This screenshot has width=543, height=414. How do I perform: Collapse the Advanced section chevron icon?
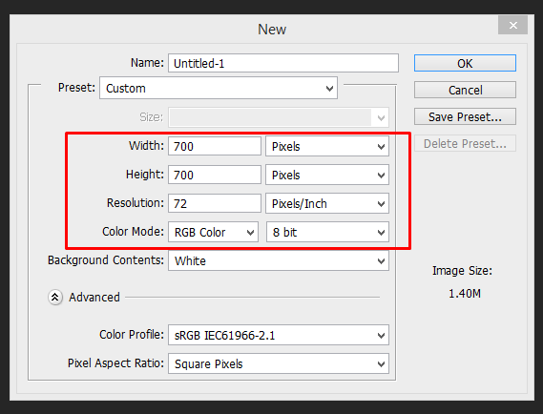[x=55, y=297]
